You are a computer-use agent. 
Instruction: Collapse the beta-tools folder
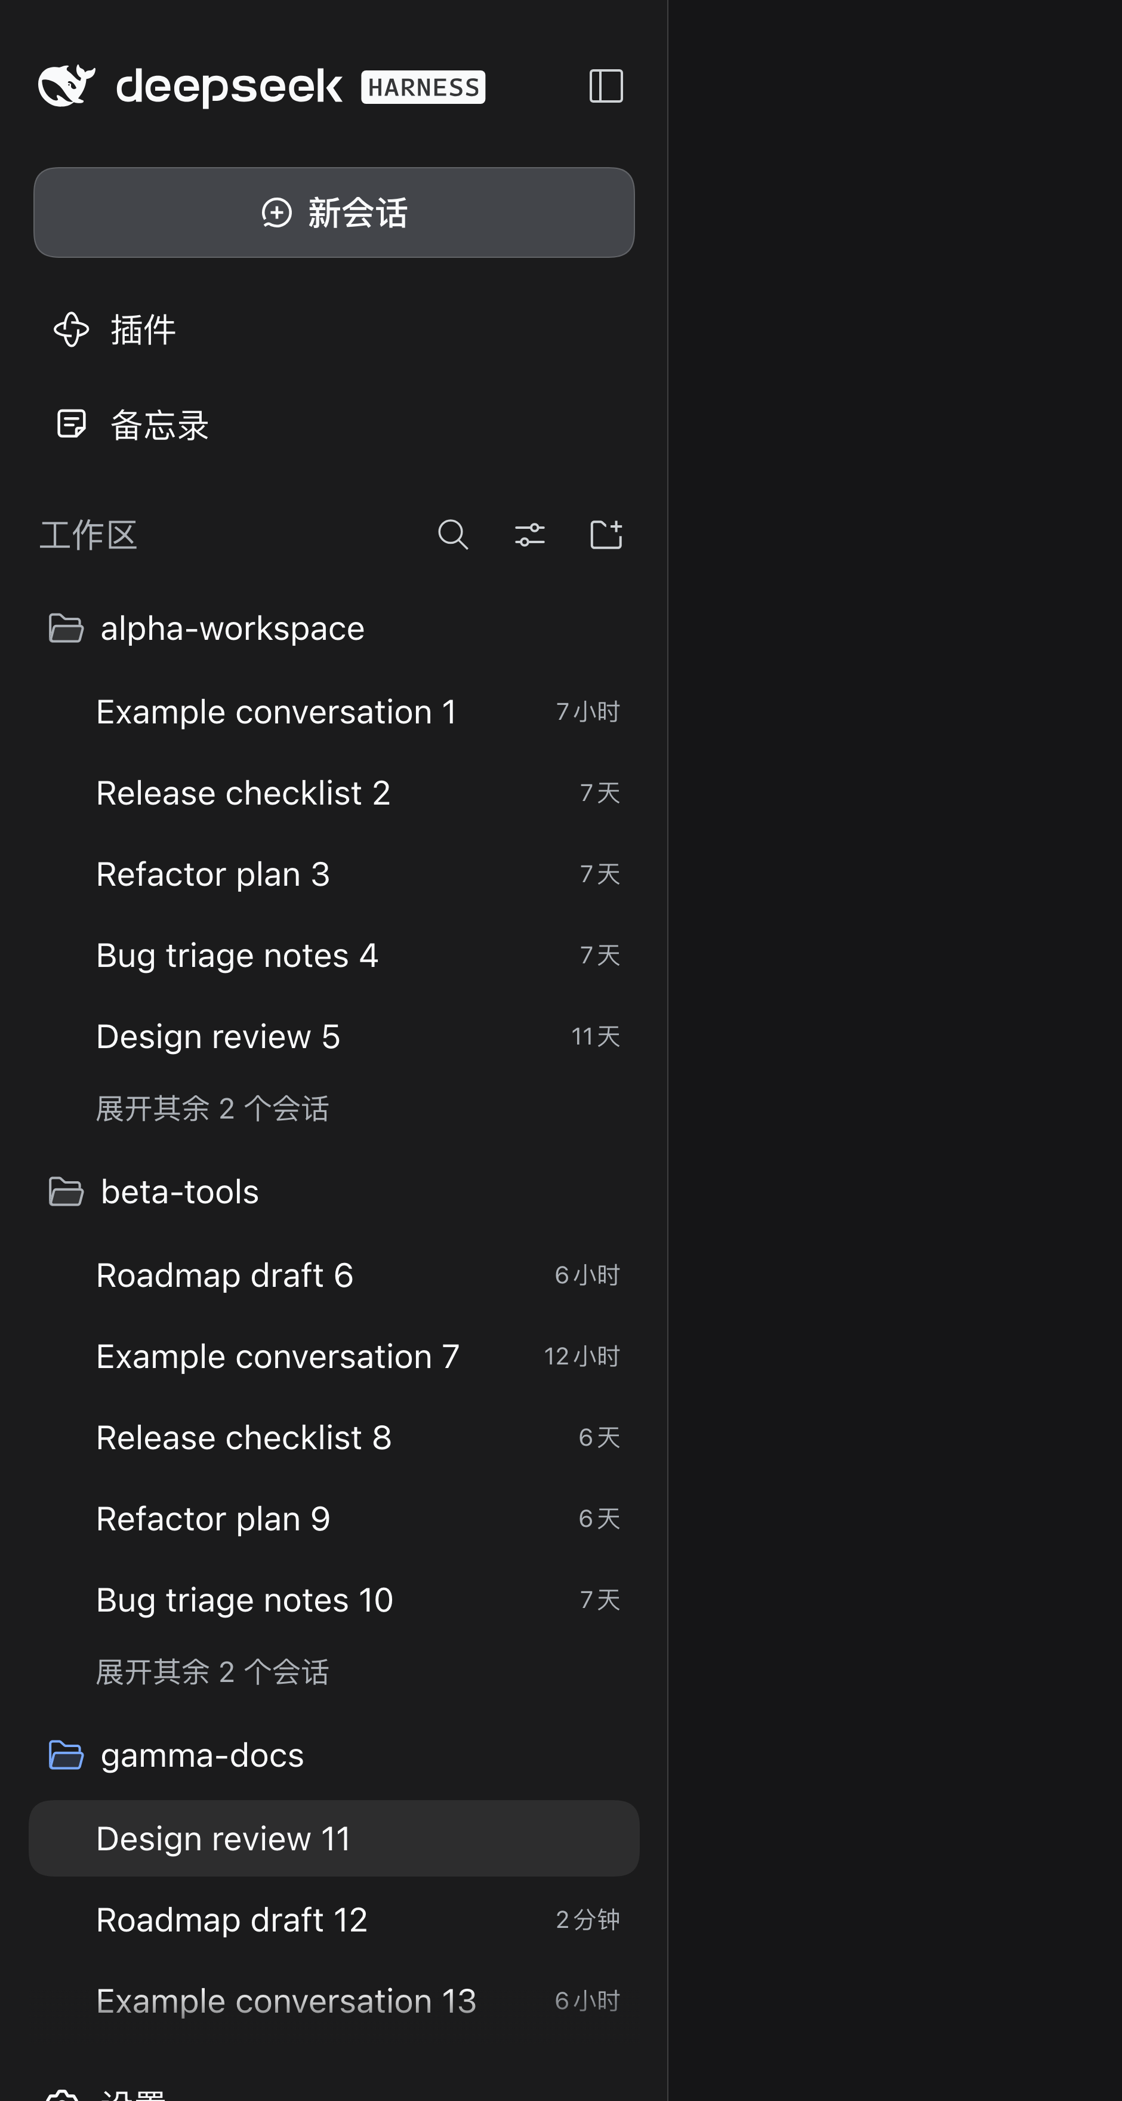point(334,1191)
